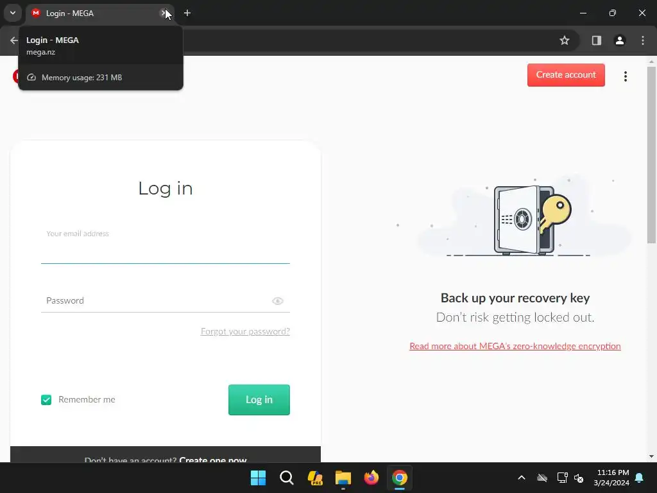This screenshot has height=493, width=657.
Task: Uncheck the Remember me checkbox
Action: click(x=46, y=400)
